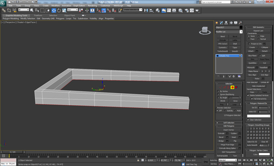
Task: Activate the Select and Rotate tool
Action: (59, 10)
